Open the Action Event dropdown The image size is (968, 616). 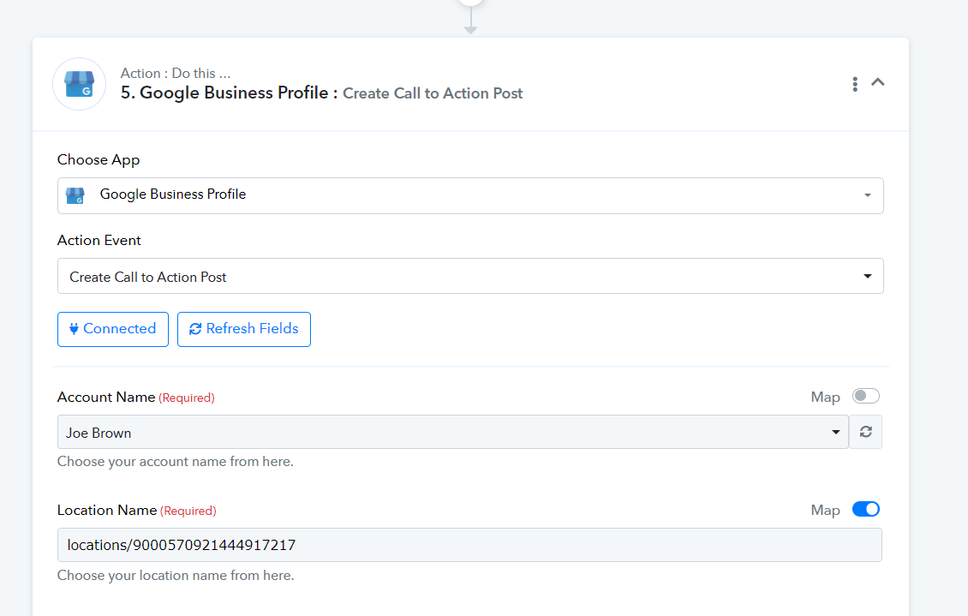click(469, 276)
